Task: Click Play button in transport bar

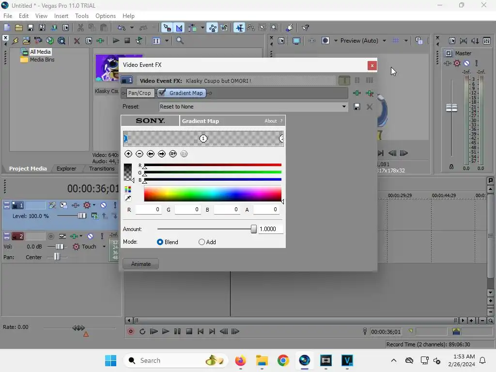Action: click(x=166, y=331)
